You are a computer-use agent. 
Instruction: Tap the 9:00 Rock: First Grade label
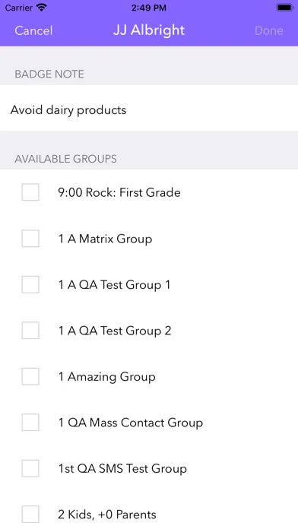click(x=119, y=192)
